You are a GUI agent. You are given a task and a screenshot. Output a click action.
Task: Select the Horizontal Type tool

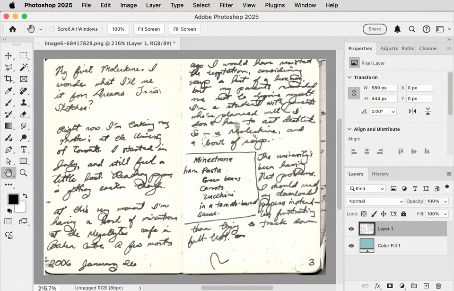(x=24, y=150)
